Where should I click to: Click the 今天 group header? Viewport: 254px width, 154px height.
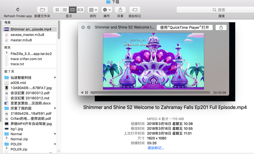7,22
